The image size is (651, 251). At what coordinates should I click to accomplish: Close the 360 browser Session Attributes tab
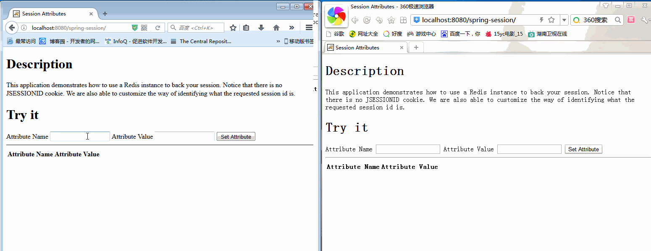(402, 48)
